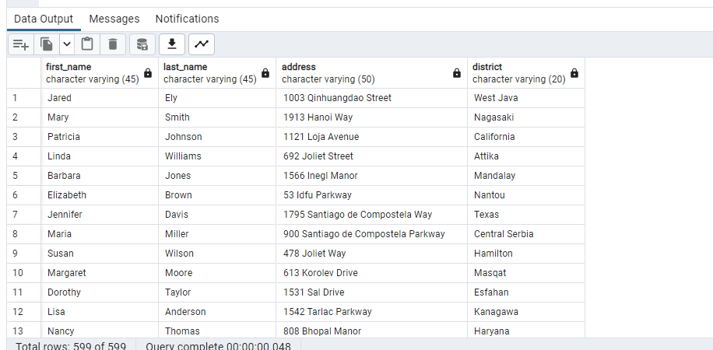713x350 pixels.
Task: Click the 1566 Inegl Manor cell
Action: click(x=371, y=176)
